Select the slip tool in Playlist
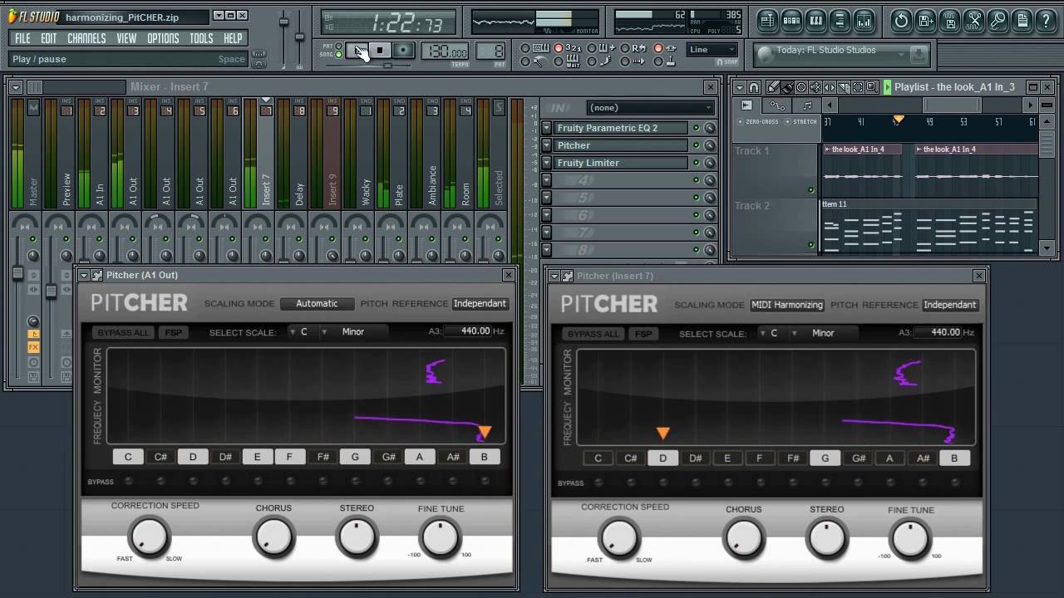This screenshot has width=1064, height=598. pyautogui.click(x=830, y=86)
